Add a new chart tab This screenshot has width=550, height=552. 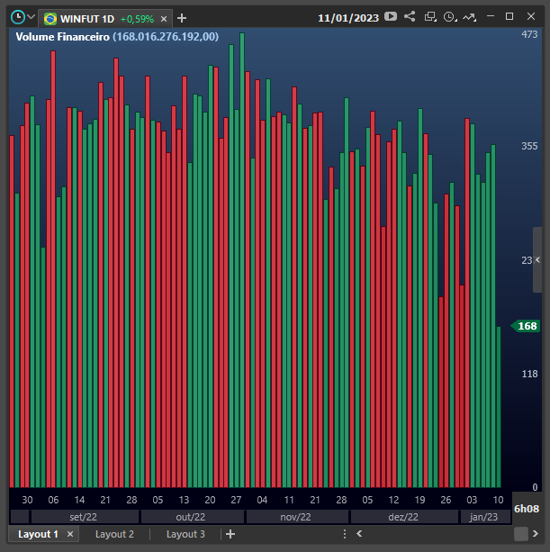pos(182,18)
